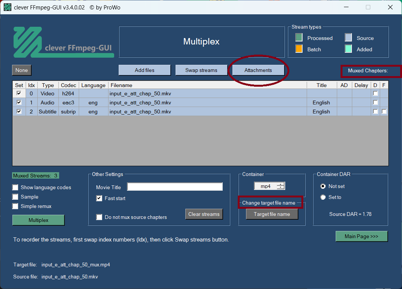
Task: Click Clear streams button
Action: pos(204,214)
